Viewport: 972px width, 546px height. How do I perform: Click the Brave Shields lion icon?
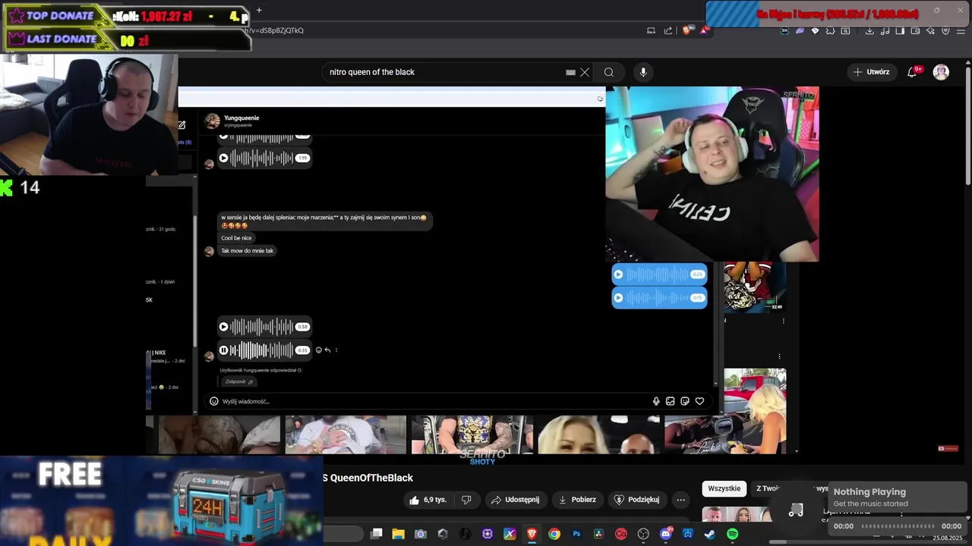click(686, 30)
